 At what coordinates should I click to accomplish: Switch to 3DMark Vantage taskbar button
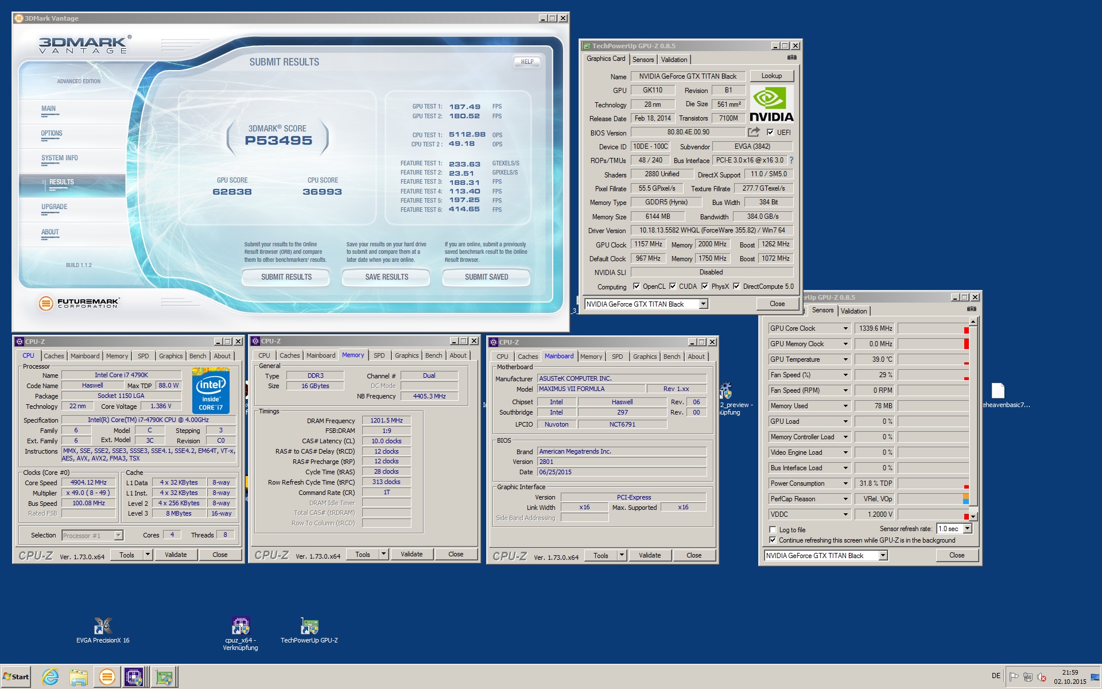(107, 678)
